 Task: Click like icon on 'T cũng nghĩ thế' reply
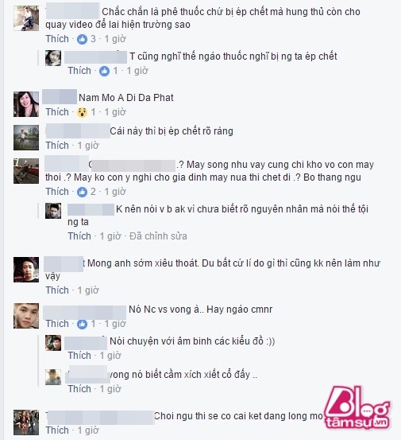click(x=104, y=71)
